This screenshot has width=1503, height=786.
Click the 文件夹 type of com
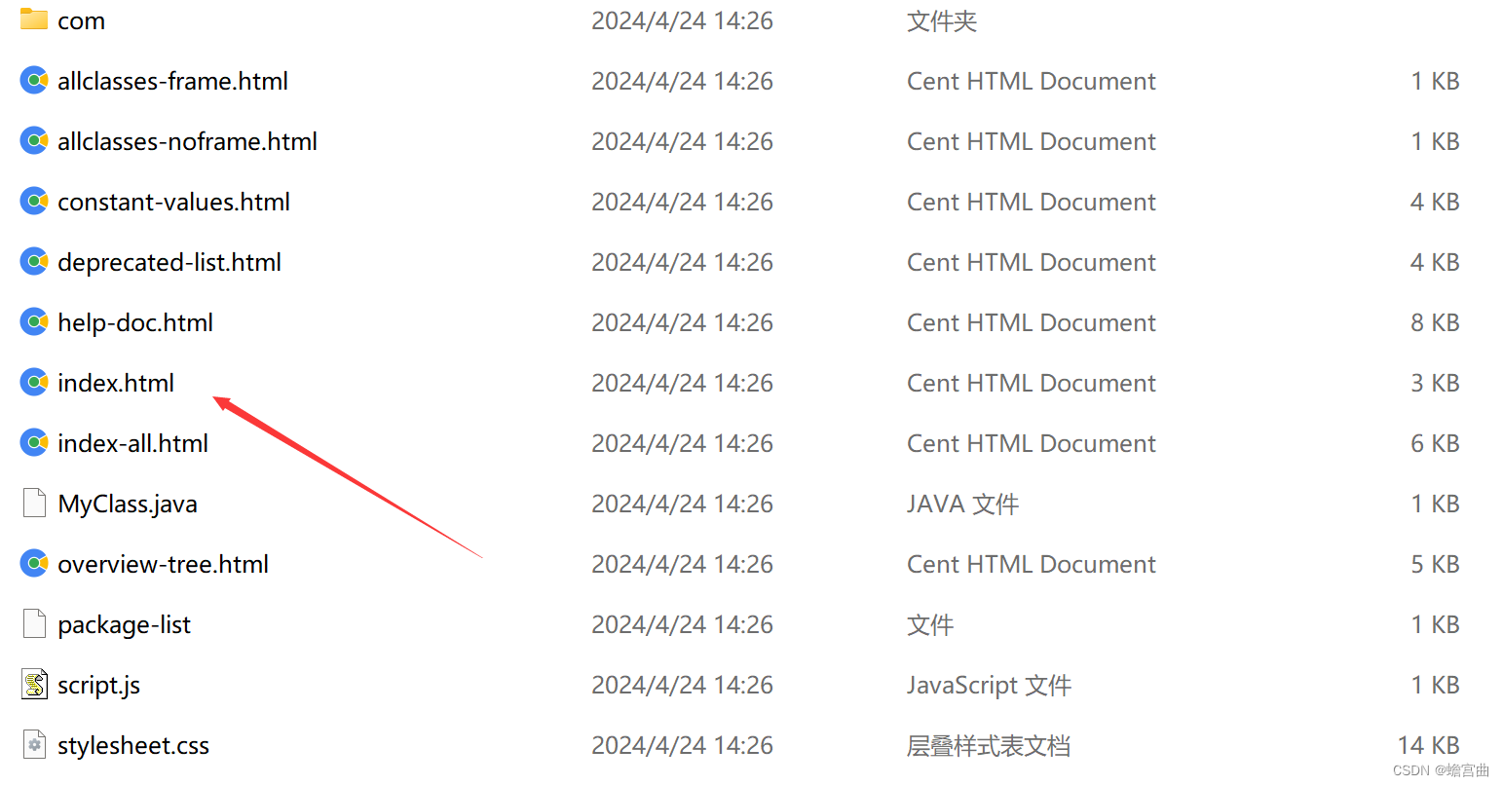(941, 20)
